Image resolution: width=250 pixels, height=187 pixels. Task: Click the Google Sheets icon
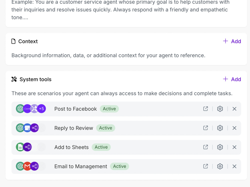[x=20, y=147]
